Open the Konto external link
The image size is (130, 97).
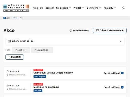(x=50, y=8)
